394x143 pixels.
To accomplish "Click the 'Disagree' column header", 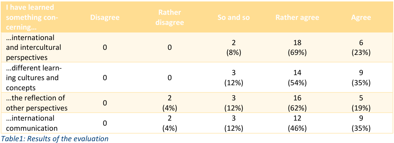I will 104,18.
